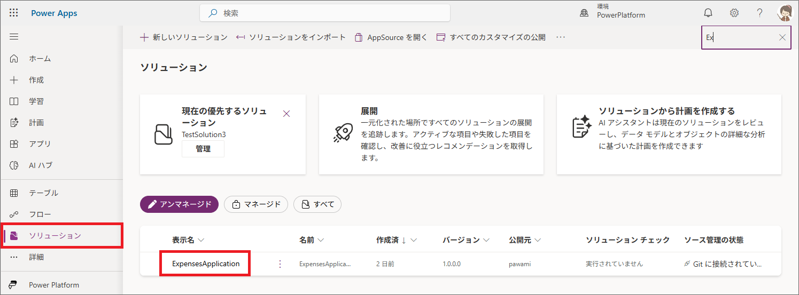Click 実行されていません status cell

(x=615, y=264)
